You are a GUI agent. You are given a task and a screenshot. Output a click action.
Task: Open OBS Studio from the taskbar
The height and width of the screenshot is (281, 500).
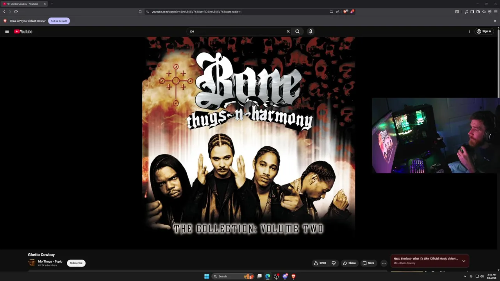(x=276, y=276)
